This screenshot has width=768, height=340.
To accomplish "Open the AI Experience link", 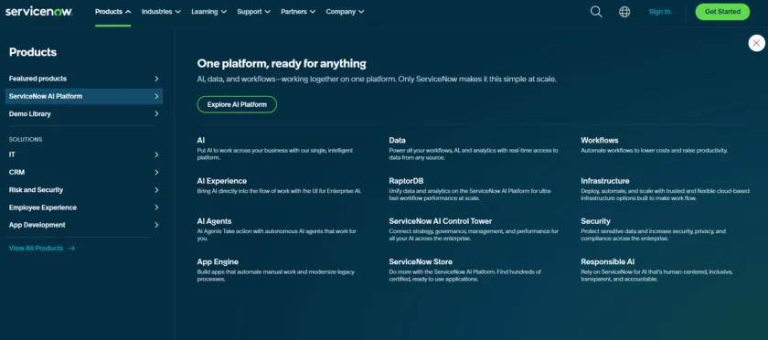I will [222, 181].
